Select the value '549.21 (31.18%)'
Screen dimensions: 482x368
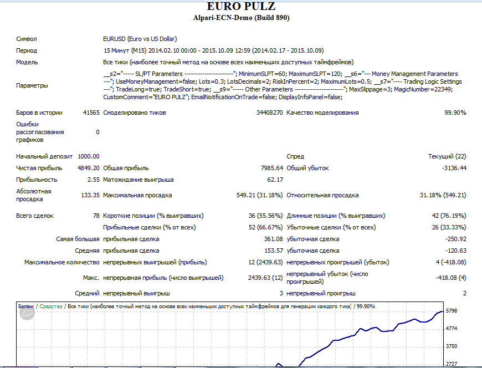coord(259,195)
